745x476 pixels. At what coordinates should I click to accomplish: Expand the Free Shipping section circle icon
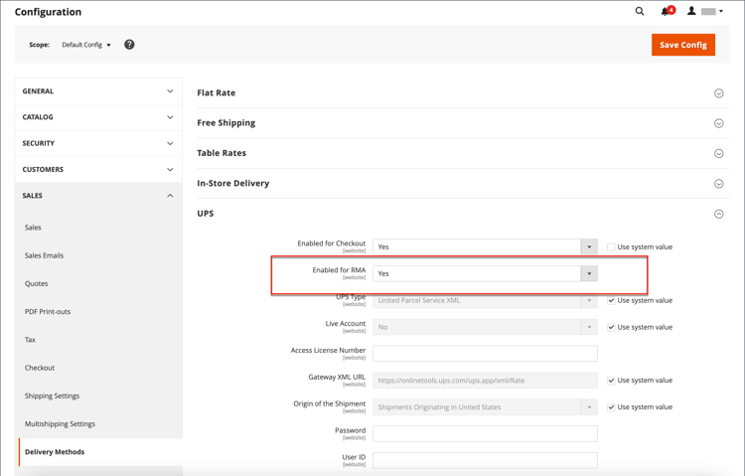point(719,123)
